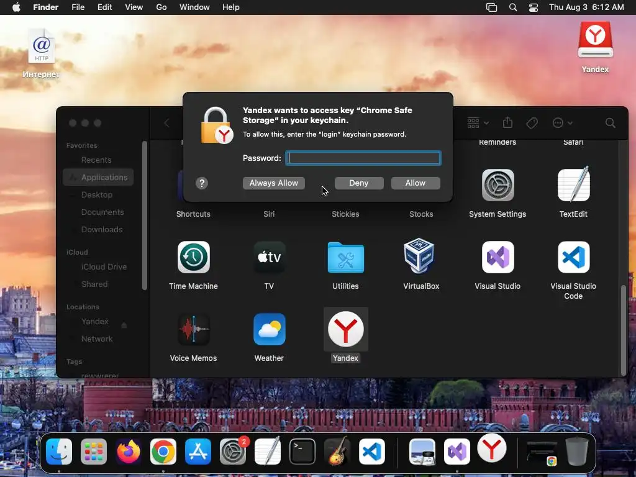636x477 pixels.
Task: Eject the Yandex volume in sidebar
Action: 124,325
